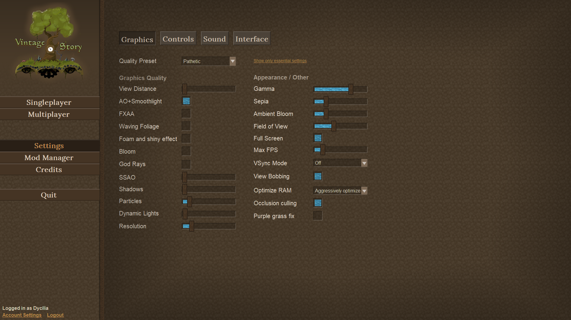Viewport: 571px width, 320px height.
Task: Enable God Rays option
Action: pos(186,164)
